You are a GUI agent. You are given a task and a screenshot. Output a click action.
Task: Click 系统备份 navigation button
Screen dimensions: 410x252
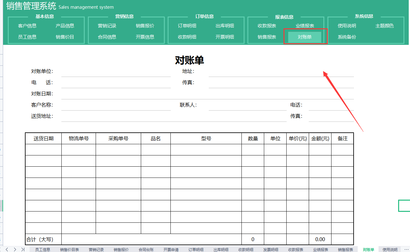coord(347,37)
